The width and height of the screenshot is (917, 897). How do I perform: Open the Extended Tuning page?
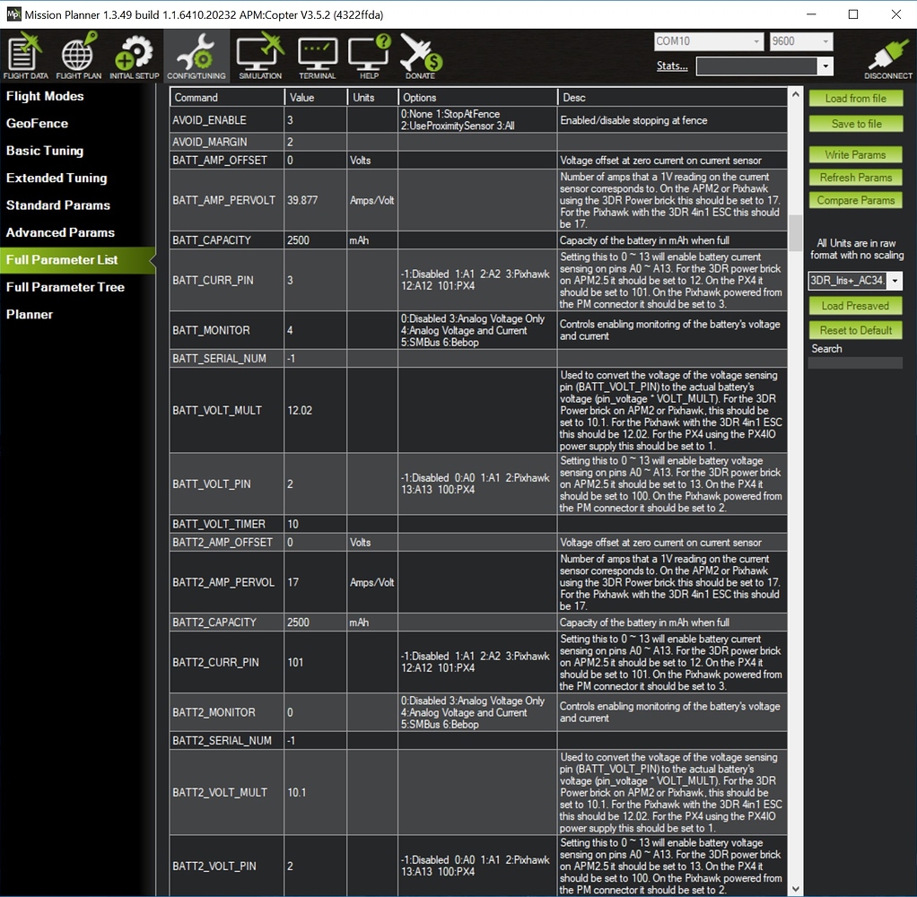57,178
